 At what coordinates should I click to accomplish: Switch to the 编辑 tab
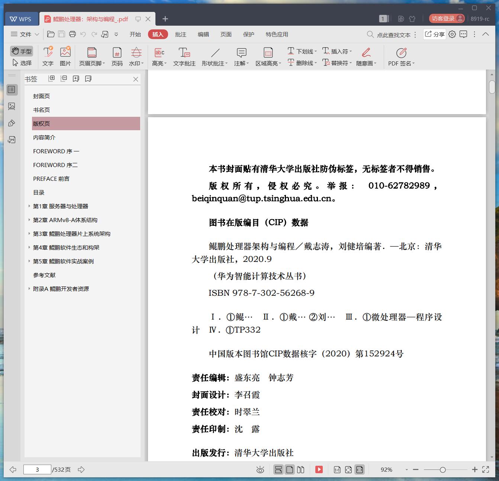coord(203,34)
